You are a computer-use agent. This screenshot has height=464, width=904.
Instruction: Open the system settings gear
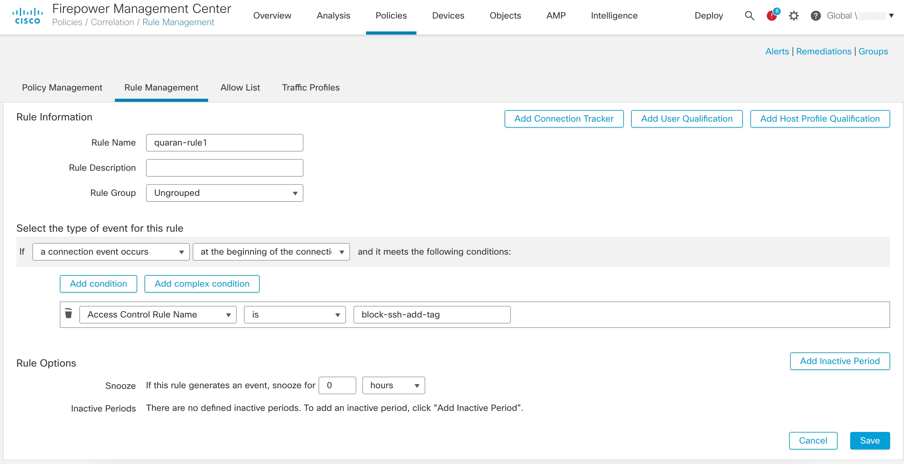click(794, 16)
